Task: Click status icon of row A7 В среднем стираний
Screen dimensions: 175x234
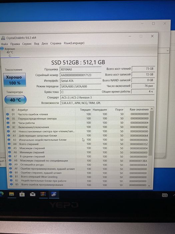Action: [x=10, y=156]
